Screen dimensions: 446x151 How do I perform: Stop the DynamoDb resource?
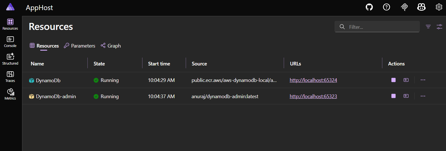[393, 80]
